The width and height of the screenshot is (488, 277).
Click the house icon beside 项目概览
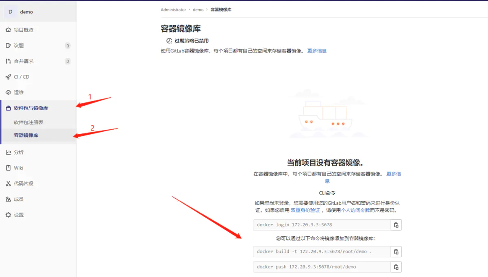pos(8,30)
